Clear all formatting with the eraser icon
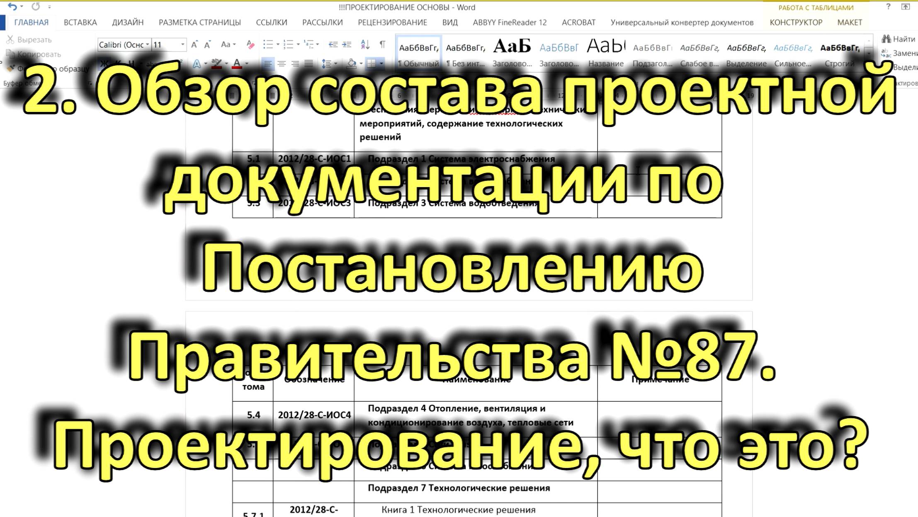 (250, 44)
